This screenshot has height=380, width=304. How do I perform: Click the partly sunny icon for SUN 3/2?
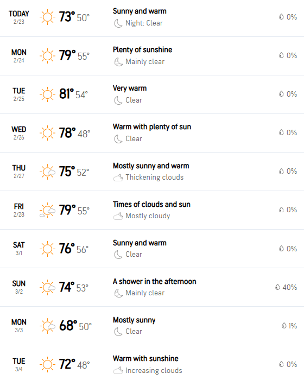pyautogui.click(x=47, y=287)
